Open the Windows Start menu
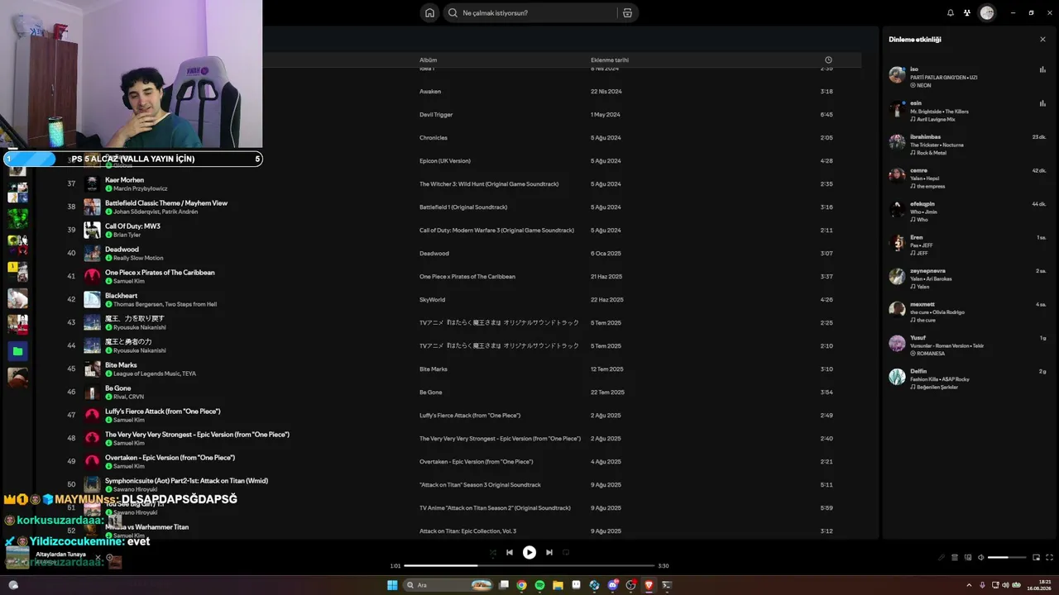1059x595 pixels. click(392, 585)
